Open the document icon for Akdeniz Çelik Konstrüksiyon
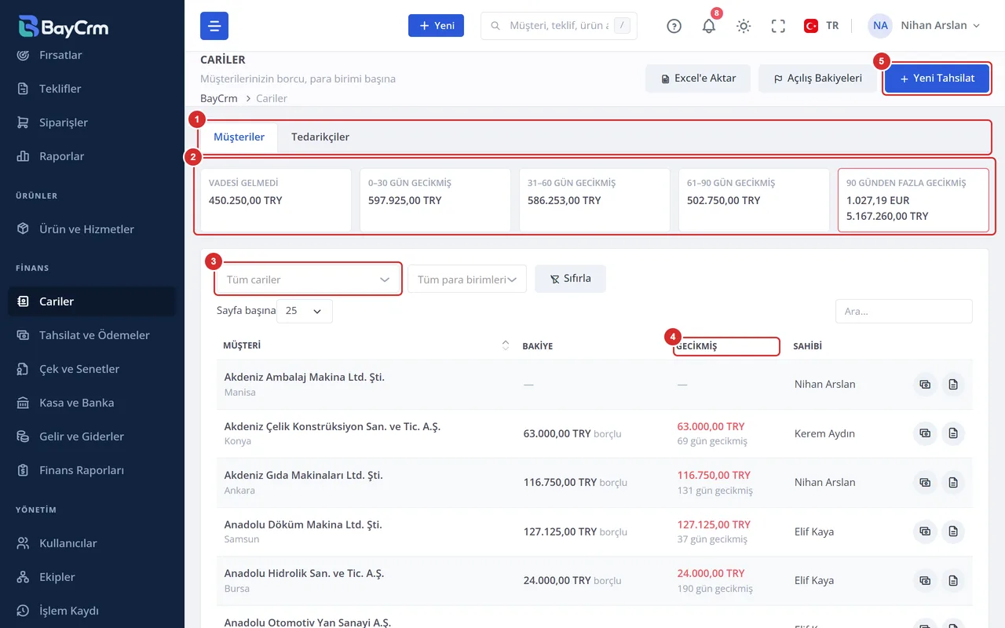Viewport: 1005px width, 628px height. 953,433
